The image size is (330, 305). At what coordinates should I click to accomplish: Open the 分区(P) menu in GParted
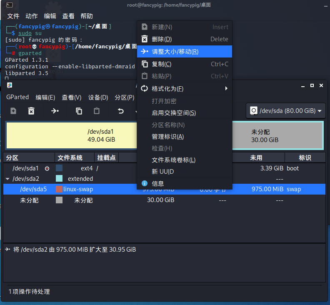(125, 97)
